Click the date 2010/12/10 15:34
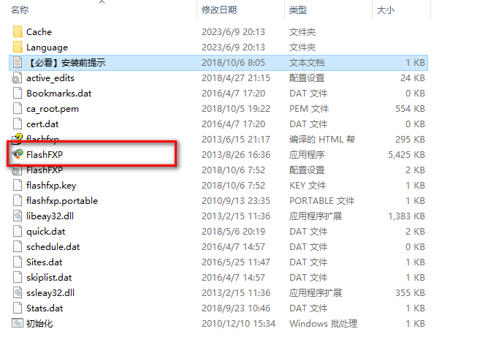The height and width of the screenshot is (345, 491). pyautogui.click(x=239, y=324)
